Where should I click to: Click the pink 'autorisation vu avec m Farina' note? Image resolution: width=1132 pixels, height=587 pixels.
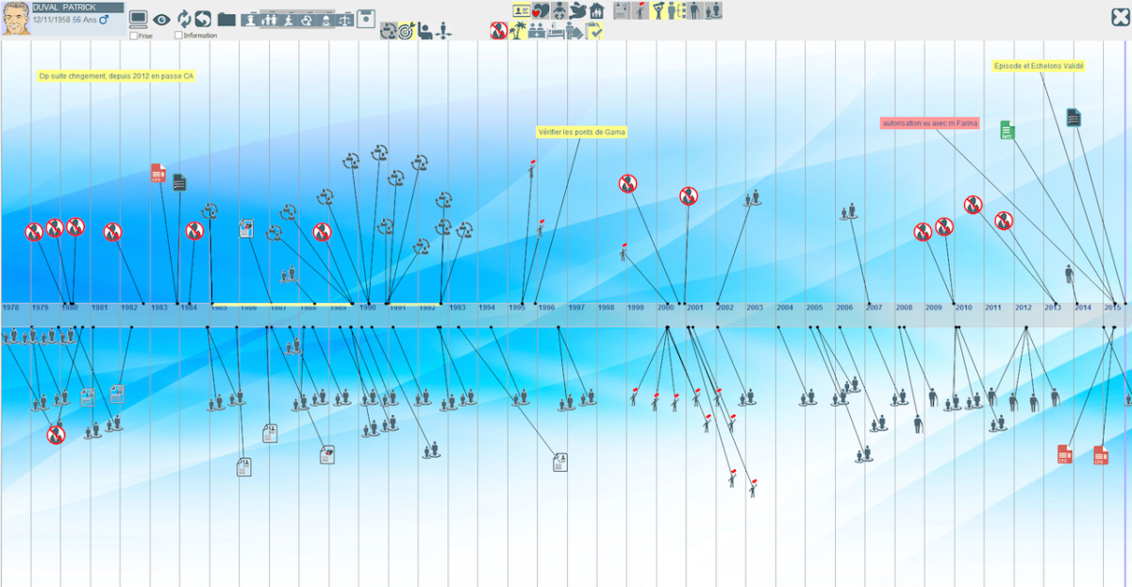929,123
